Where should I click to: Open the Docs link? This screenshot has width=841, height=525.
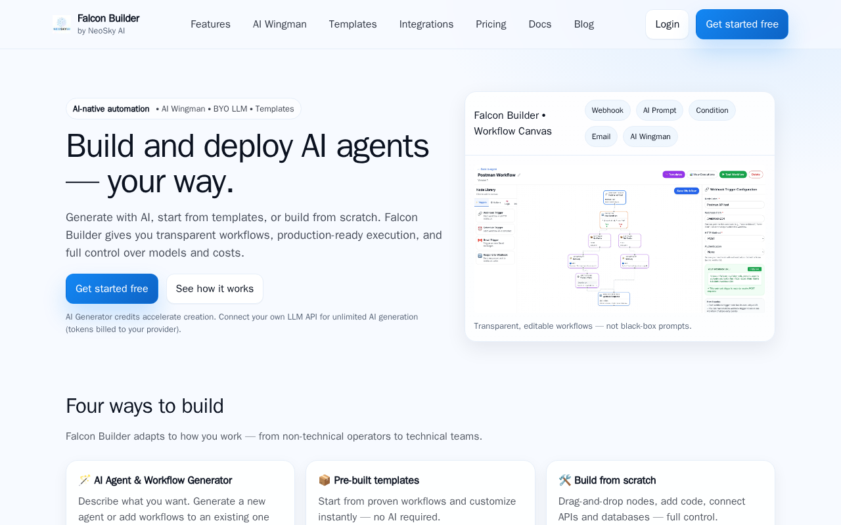click(540, 24)
